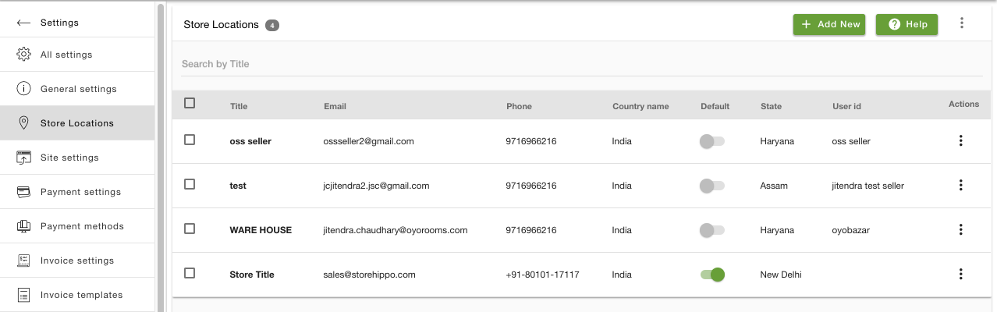Open Invoice templates document icon
This screenshot has height=312, width=997.
pyautogui.click(x=23, y=295)
